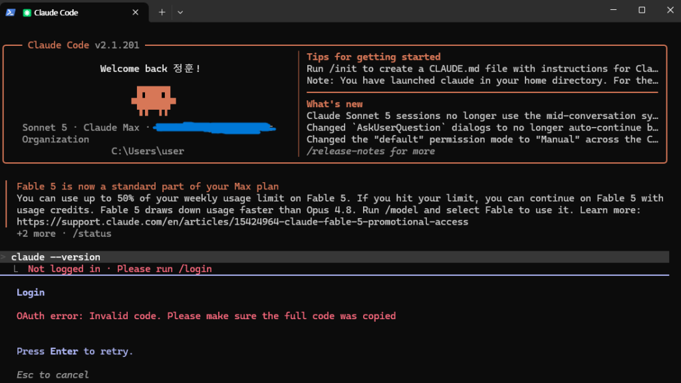Open the new-tab profile dropdown
681x383 pixels.
tap(180, 13)
